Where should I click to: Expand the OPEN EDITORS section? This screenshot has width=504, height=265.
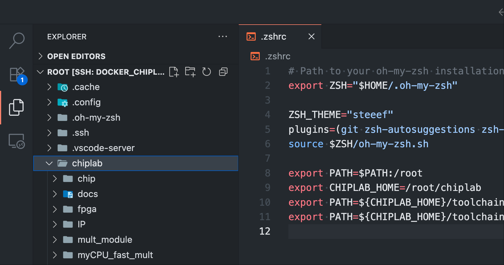[40, 56]
